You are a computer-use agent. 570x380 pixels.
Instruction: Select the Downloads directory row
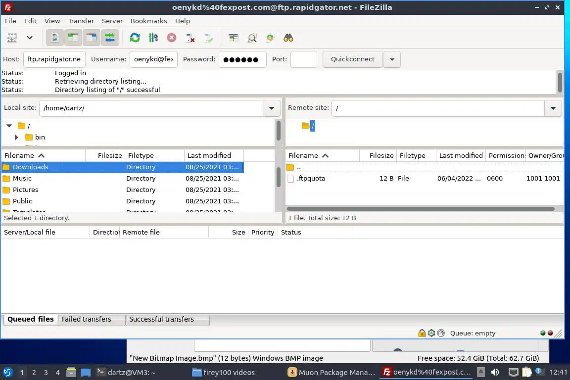click(123, 167)
